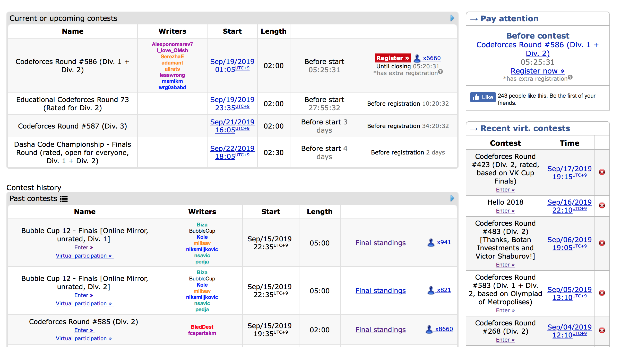This screenshot has height=347, width=621.
Task: Enter Codeforces Round #483 virtual contest
Action: point(505,265)
